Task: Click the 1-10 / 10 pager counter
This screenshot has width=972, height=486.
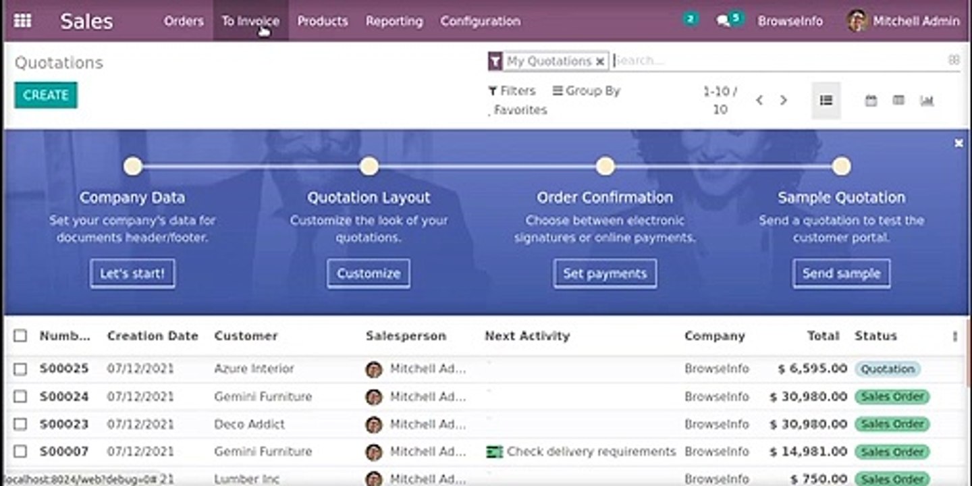Action: (720, 100)
